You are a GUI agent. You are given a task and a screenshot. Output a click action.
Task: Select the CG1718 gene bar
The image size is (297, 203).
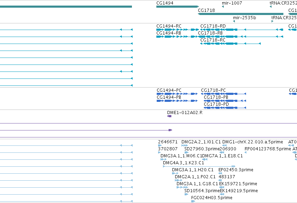(240, 14)
